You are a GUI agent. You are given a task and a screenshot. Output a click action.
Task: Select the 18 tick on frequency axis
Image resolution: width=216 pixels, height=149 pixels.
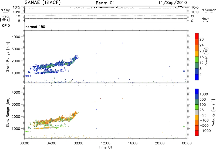(x=18, y=16)
